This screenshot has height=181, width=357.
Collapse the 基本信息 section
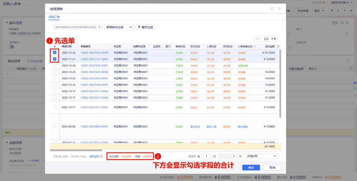click(x=7, y=23)
